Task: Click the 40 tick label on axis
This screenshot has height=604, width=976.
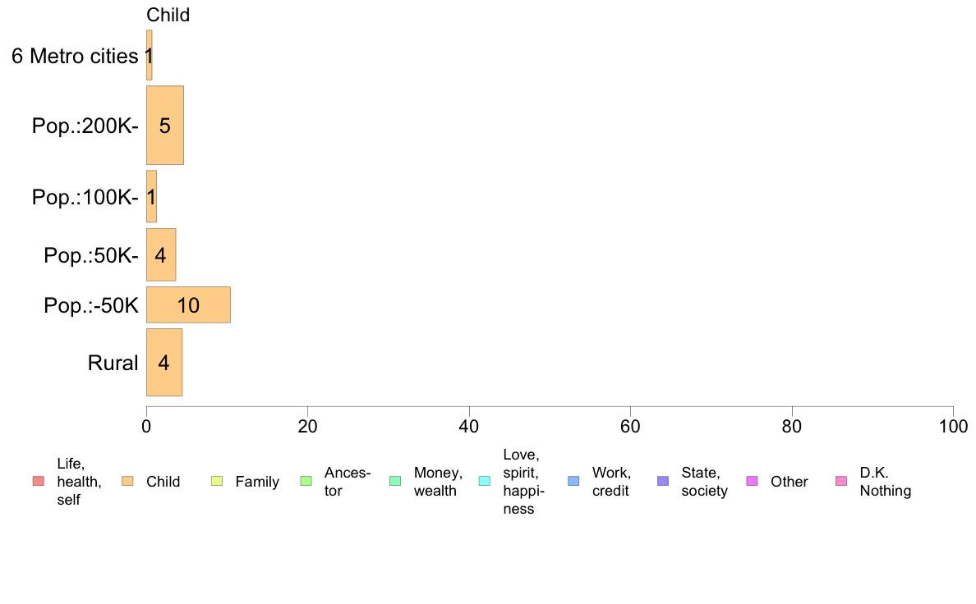Action: 469,426
